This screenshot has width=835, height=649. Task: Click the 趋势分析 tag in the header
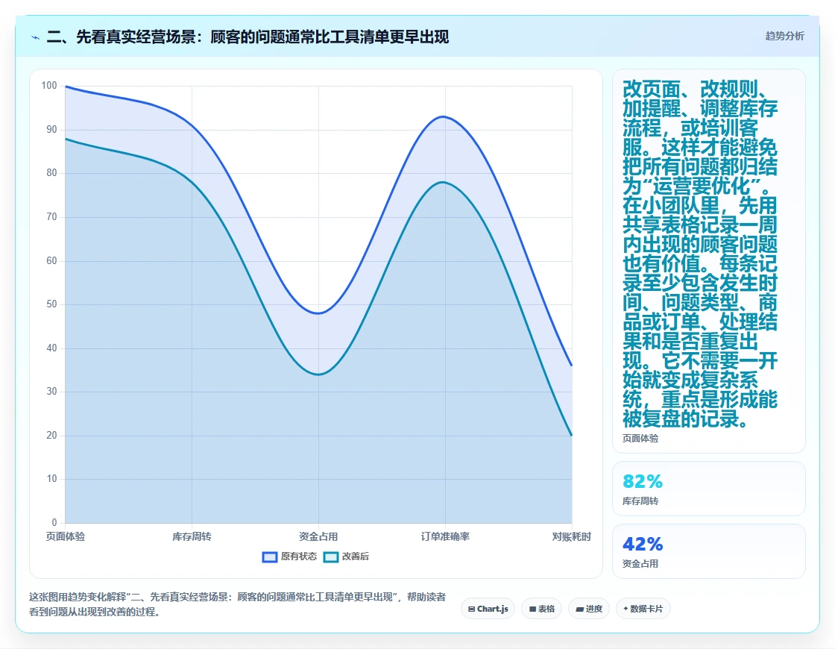pyautogui.click(x=784, y=36)
